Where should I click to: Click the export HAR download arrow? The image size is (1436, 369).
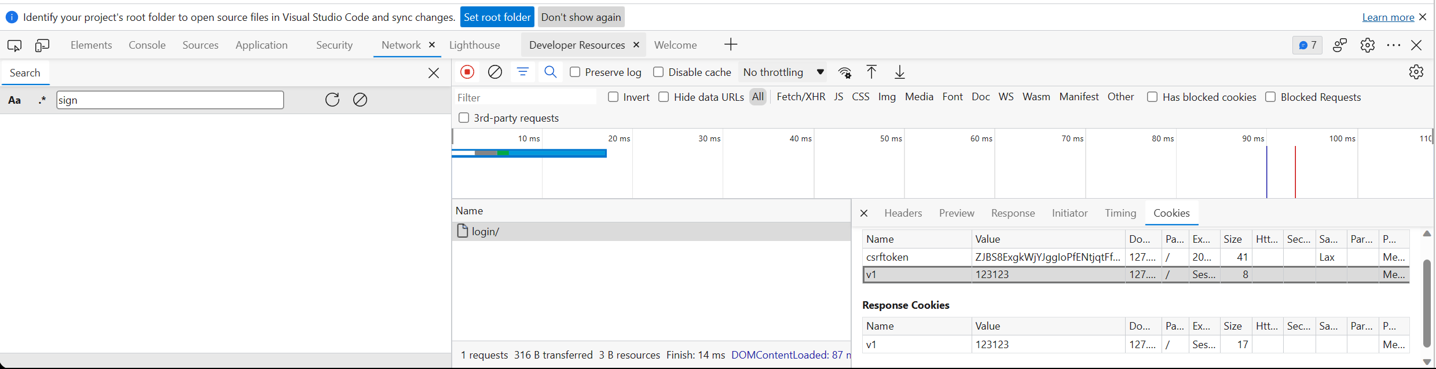[x=900, y=72]
